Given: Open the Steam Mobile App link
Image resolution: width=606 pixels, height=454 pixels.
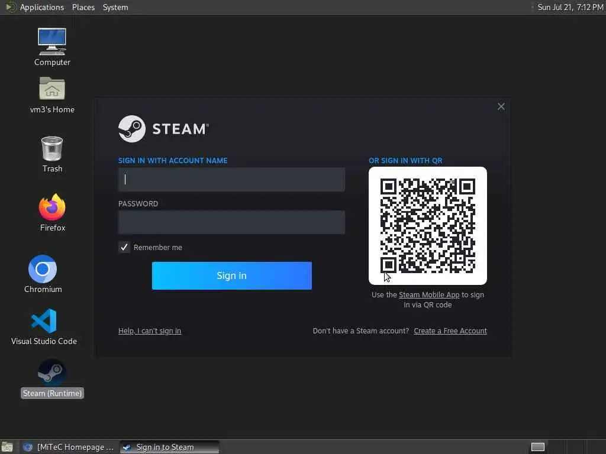Looking at the screenshot, I should (x=429, y=294).
